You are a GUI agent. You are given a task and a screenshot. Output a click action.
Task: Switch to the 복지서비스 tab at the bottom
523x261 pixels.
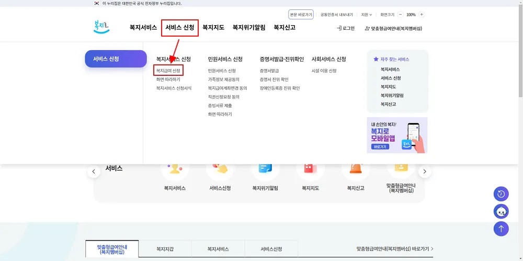[218, 249]
